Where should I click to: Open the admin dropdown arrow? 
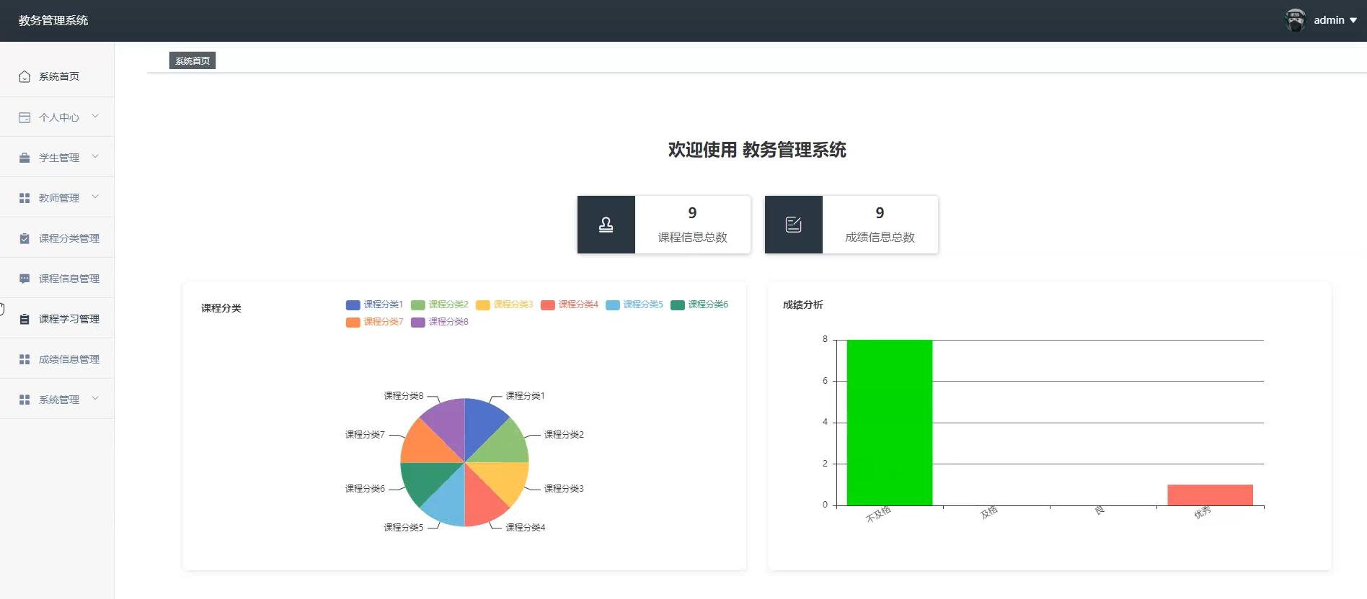(x=1353, y=21)
